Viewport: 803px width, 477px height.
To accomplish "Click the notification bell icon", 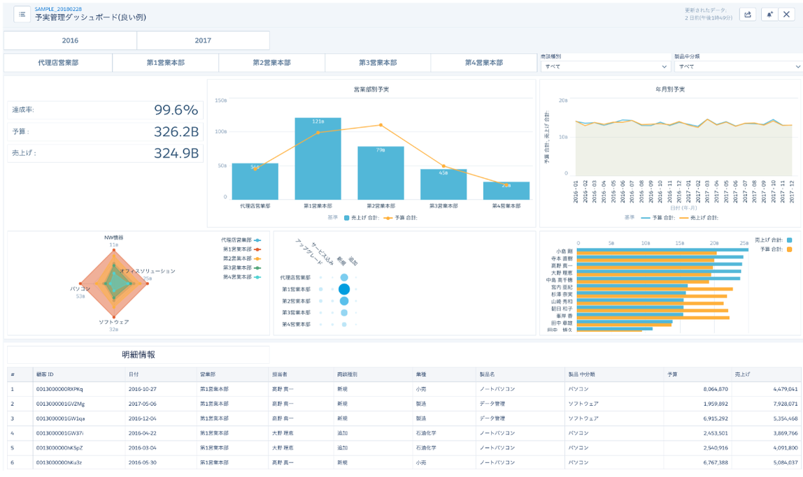I will coord(769,14).
